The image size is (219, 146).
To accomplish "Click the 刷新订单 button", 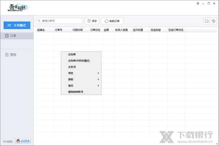I will (x=112, y=21).
